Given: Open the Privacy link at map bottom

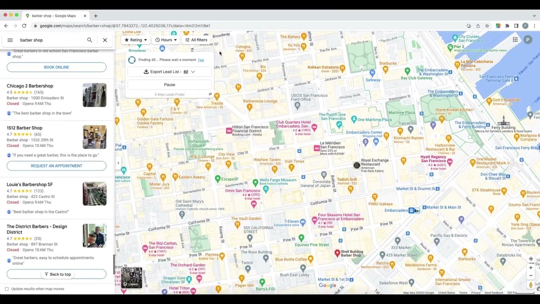Looking at the screenshot, I should tap(476, 293).
